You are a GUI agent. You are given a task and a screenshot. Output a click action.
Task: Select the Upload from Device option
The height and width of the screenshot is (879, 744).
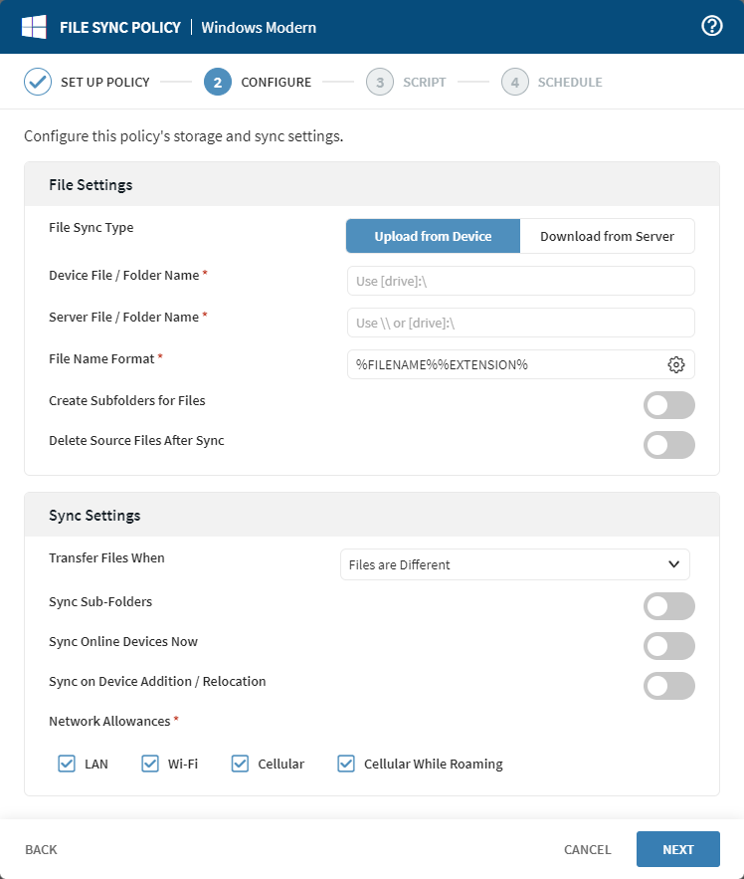point(433,236)
